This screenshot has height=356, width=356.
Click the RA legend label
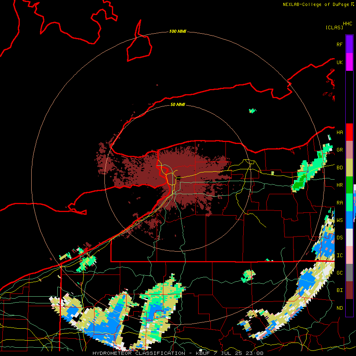pyautogui.click(x=340, y=203)
